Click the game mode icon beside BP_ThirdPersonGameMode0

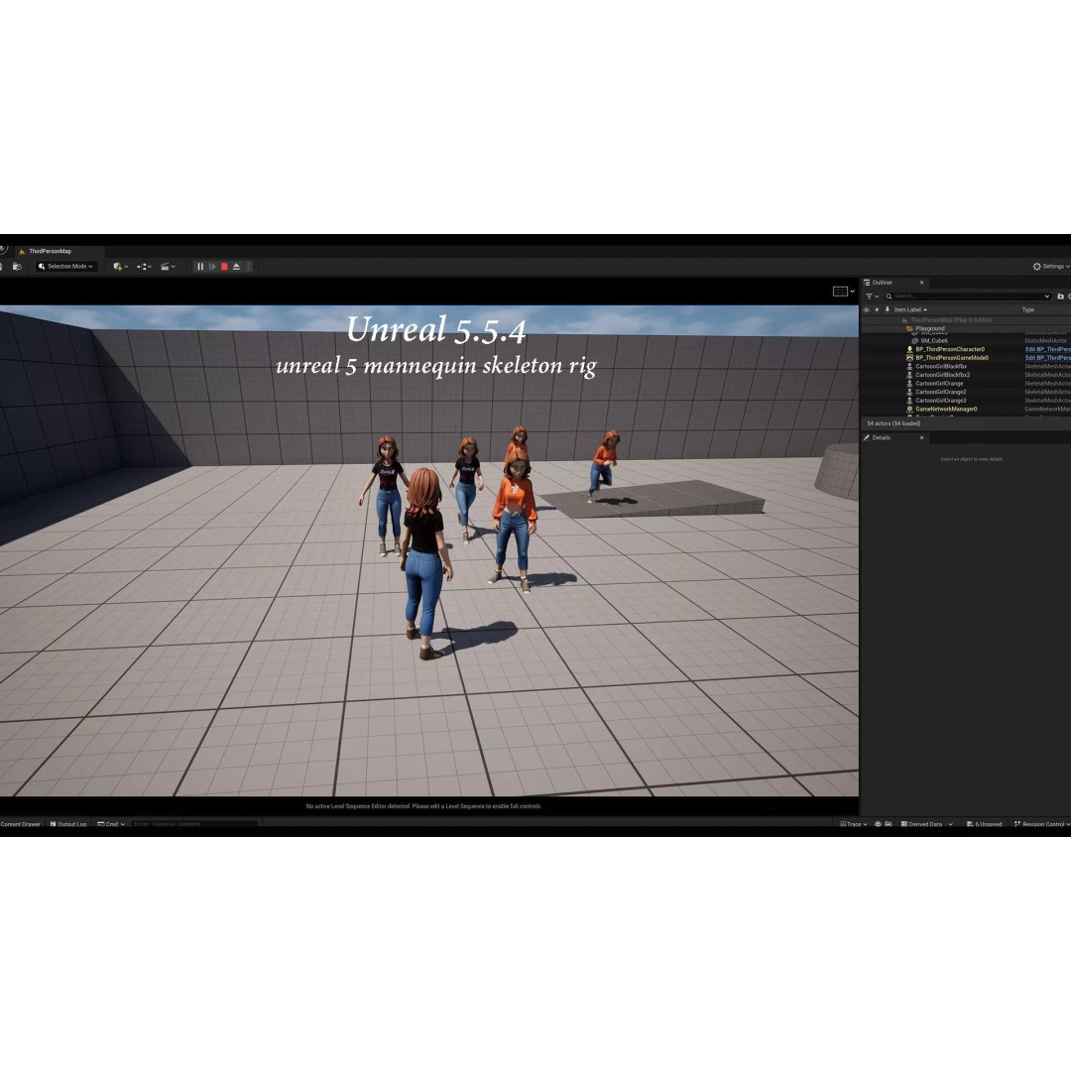(x=909, y=358)
